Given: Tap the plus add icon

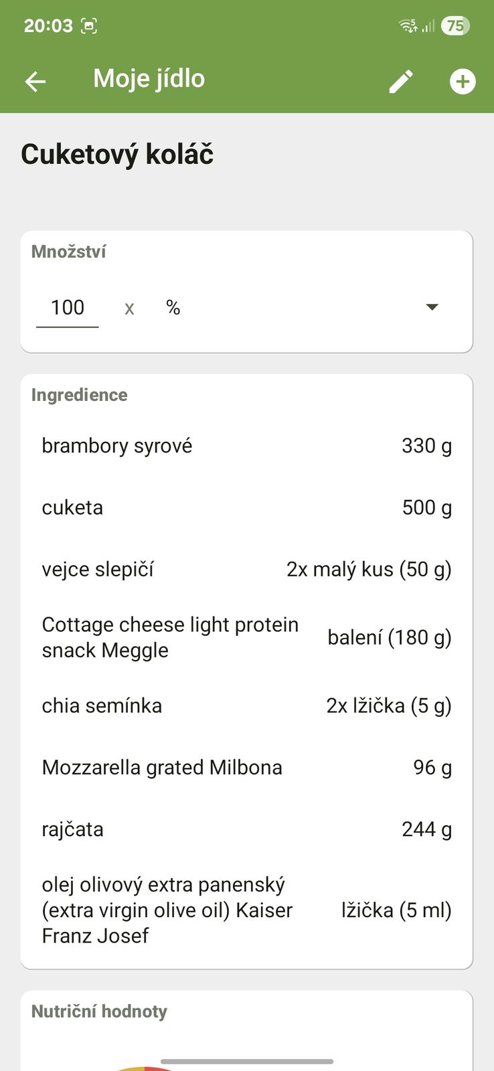Looking at the screenshot, I should pyautogui.click(x=463, y=82).
